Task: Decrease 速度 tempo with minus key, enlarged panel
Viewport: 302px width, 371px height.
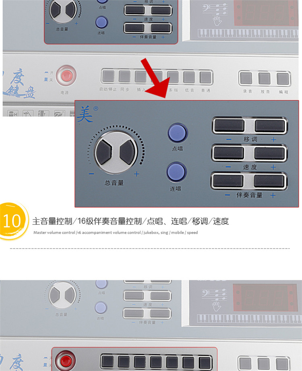Action: (x=228, y=153)
